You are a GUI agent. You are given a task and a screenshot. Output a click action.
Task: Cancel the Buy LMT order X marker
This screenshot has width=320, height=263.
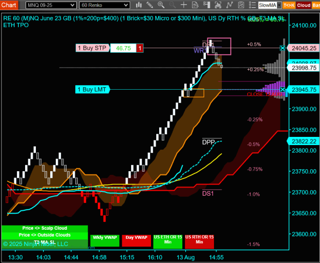(x=283, y=90)
